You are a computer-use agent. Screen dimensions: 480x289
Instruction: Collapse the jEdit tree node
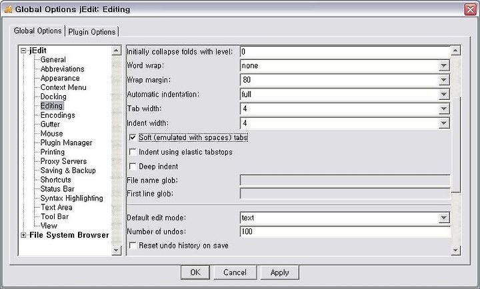click(x=23, y=51)
